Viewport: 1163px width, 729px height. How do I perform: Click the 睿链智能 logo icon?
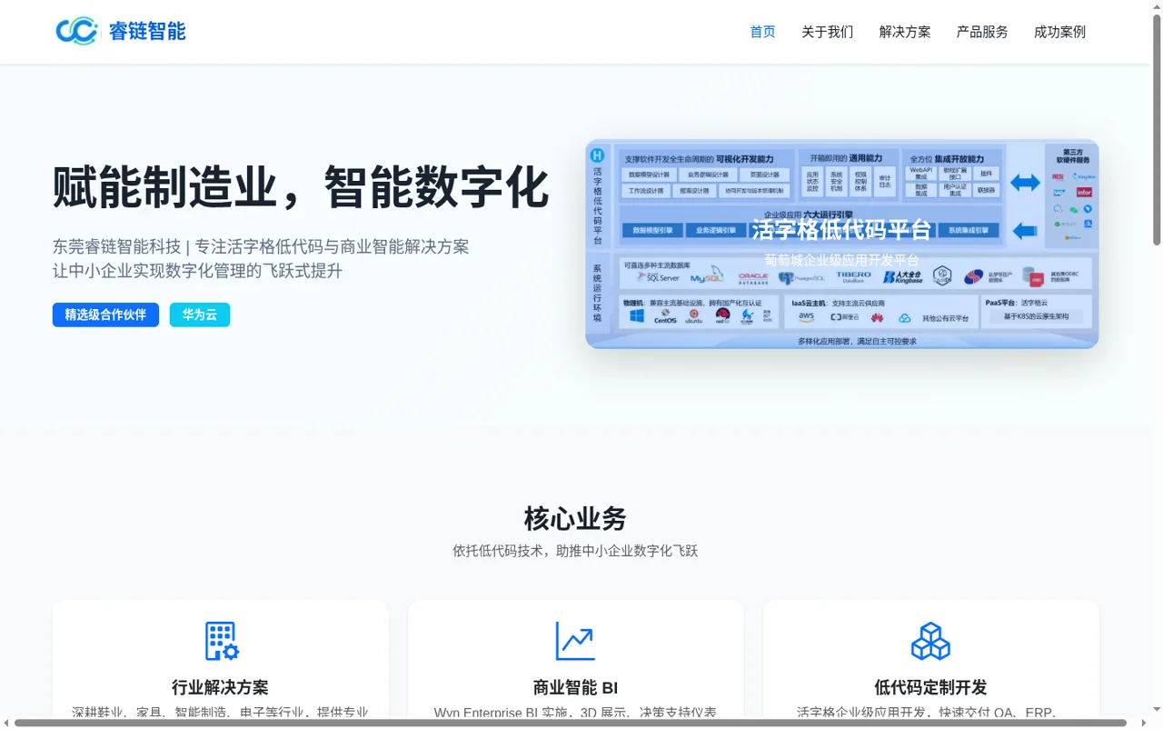(76, 31)
